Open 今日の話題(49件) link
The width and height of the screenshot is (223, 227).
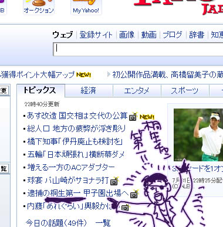point(56,223)
